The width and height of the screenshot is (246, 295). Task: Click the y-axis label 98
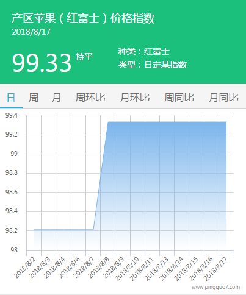[14, 250]
